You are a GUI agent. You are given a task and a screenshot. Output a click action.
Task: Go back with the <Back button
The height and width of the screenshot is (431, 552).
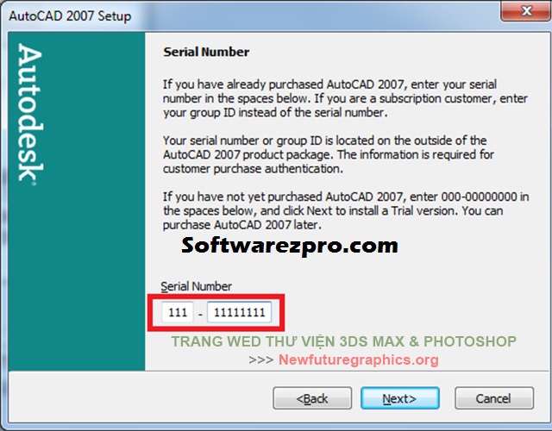(312, 398)
